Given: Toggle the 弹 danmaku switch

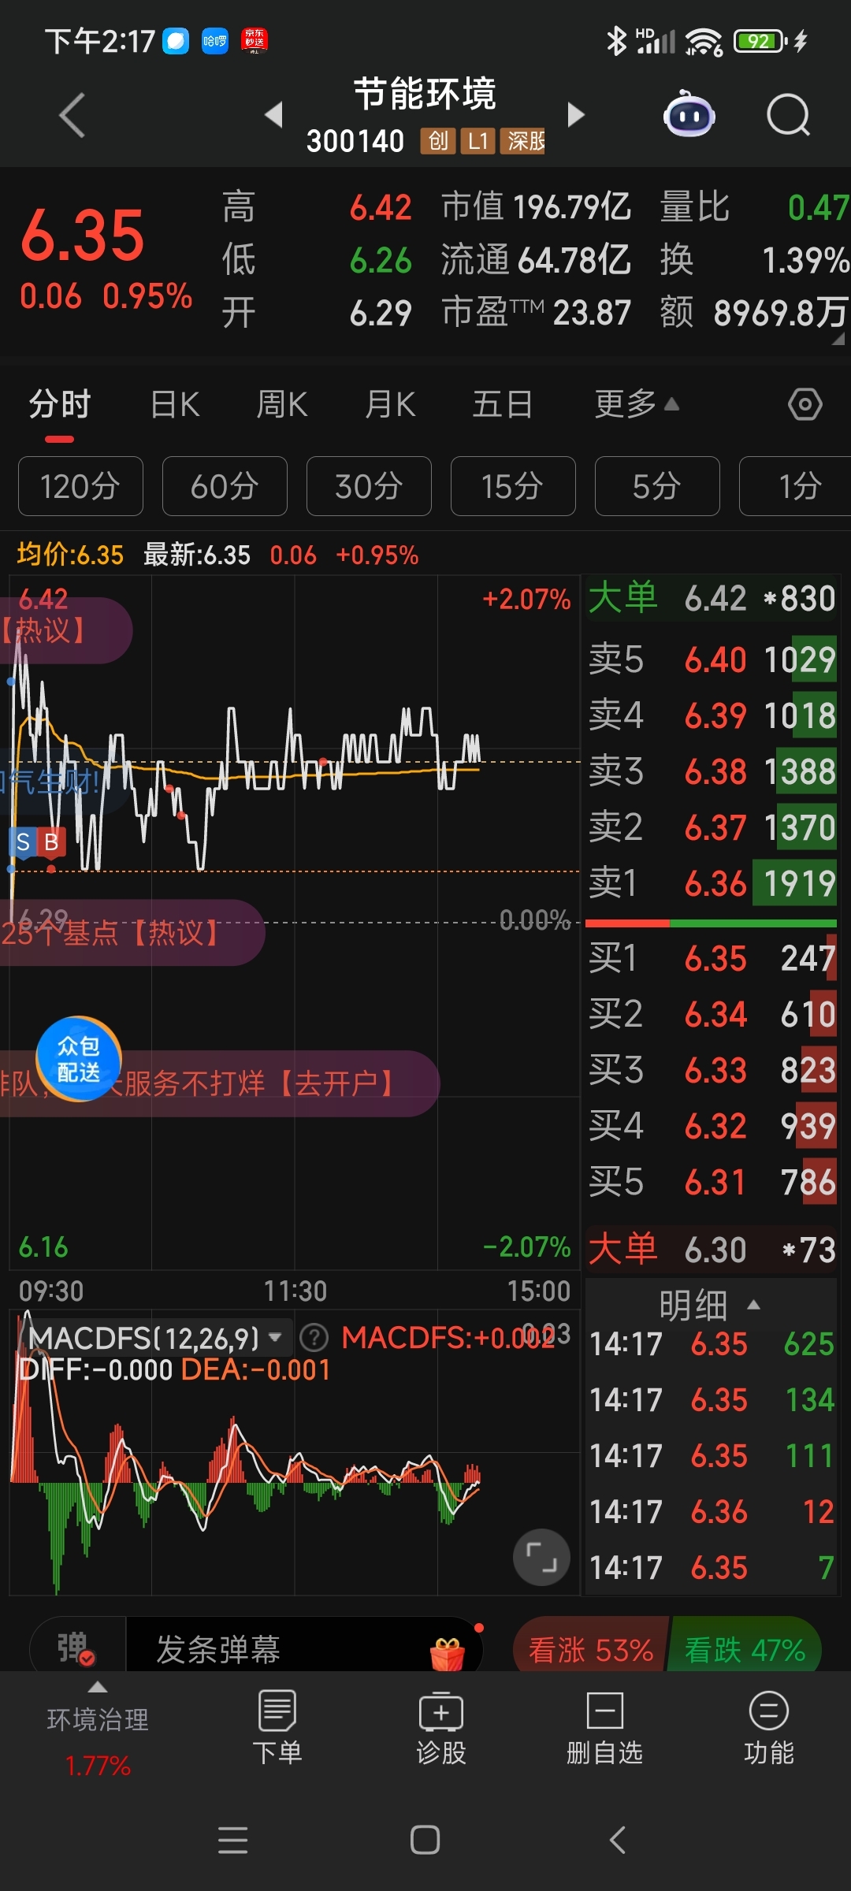Looking at the screenshot, I should [x=76, y=1648].
